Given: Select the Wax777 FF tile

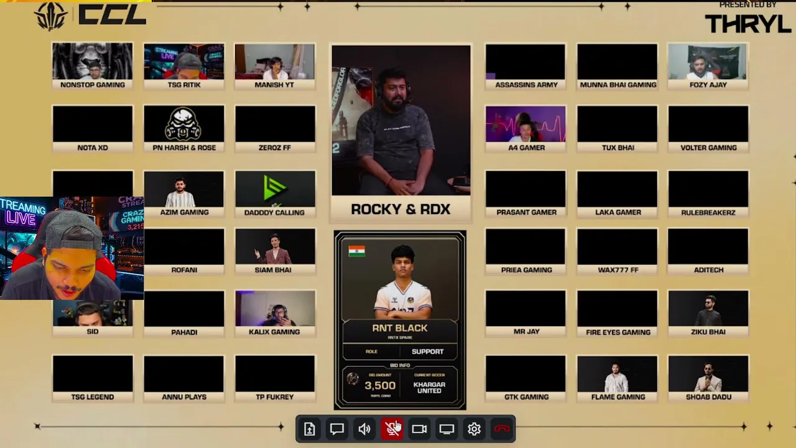Looking at the screenshot, I should pos(618,251).
